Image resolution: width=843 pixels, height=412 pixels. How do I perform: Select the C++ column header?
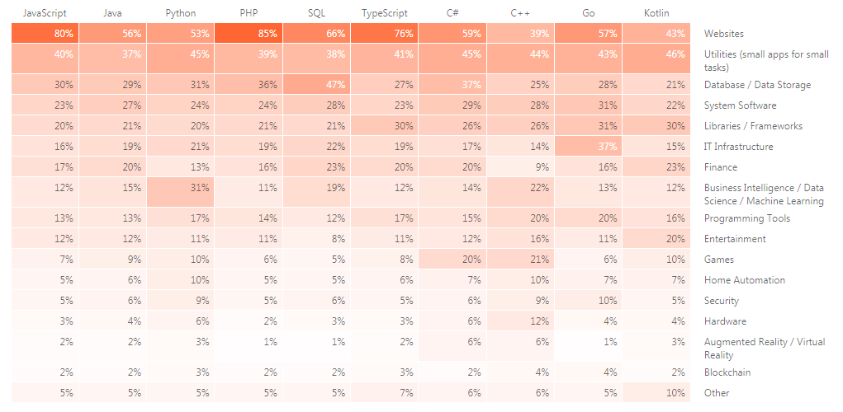pyautogui.click(x=520, y=13)
